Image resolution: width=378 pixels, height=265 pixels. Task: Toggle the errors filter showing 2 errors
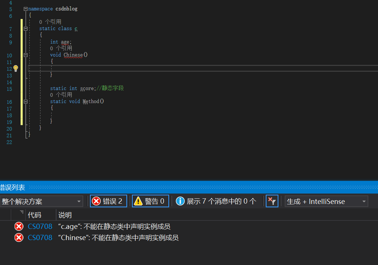tap(109, 201)
